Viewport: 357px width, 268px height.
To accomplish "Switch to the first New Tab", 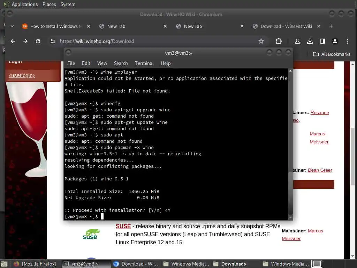I will point(133,26).
